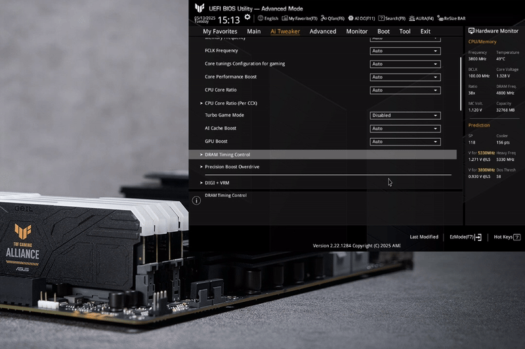Expand Precision Boost Overdrive submenu
This screenshot has width=525, height=349.
(232, 167)
